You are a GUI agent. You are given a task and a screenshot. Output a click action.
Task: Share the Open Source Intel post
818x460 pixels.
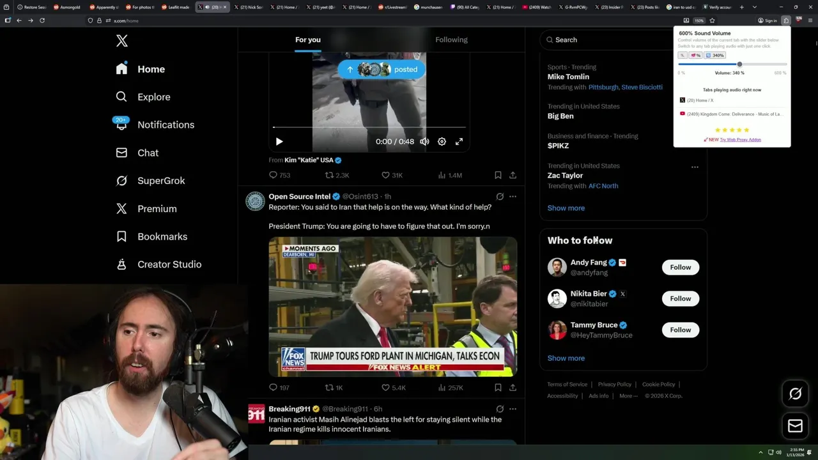click(x=513, y=388)
